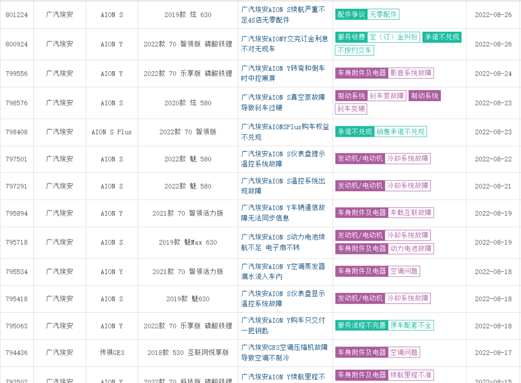The width and height of the screenshot is (521, 383).
Task: Click complaint ID 798408 cell
Action: point(16,132)
